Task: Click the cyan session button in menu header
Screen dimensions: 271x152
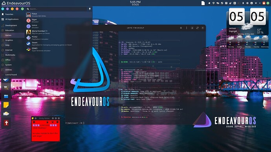Action: 3,9
